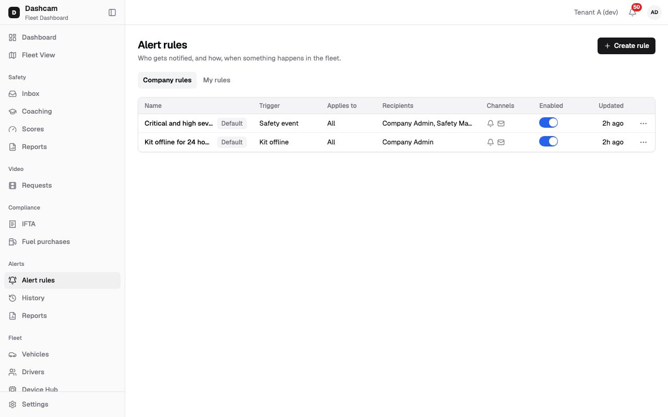Open the AD user avatar menu
Image resolution: width=668 pixels, height=417 pixels.
tap(654, 13)
